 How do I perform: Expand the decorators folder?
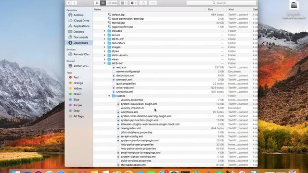tap(105, 43)
